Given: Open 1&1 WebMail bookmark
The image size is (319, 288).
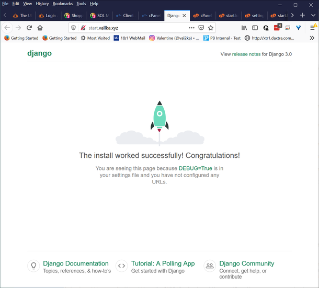Looking at the screenshot, I should 130,38.
